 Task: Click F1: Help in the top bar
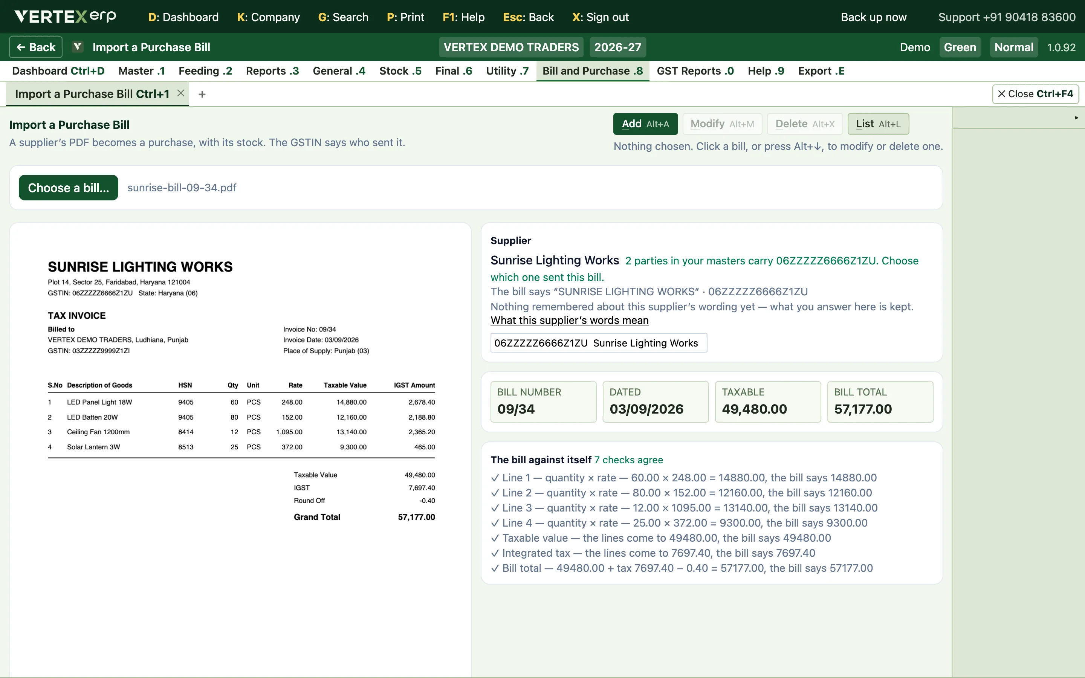tap(464, 17)
